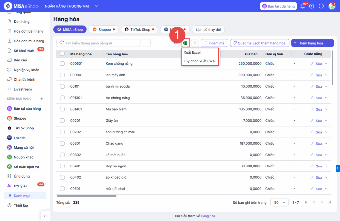Viewport: 340px width, 221px height.
Task: Open the table settings gear icon
Action: coord(195,43)
